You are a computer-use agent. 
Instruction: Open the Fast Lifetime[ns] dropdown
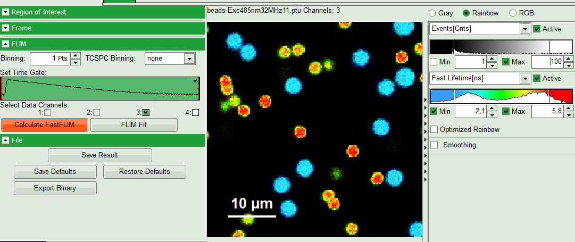pos(524,78)
